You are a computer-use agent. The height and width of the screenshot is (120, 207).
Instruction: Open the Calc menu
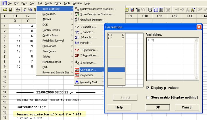32,3
